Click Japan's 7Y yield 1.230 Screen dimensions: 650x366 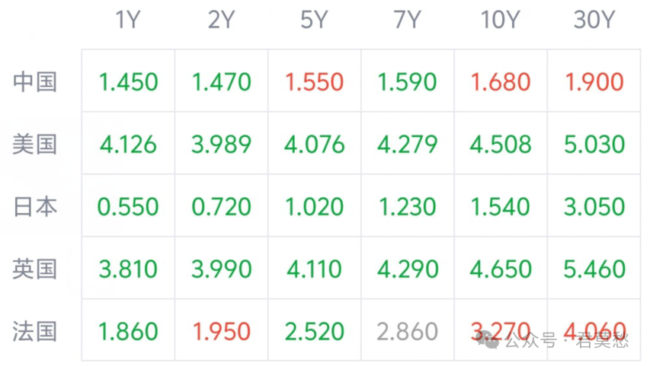point(408,206)
